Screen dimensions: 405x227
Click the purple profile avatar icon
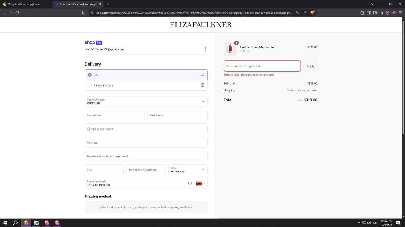pos(394,13)
